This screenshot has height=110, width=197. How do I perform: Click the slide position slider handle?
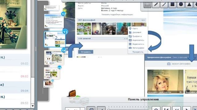pyautogui.click(x=109, y=109)
